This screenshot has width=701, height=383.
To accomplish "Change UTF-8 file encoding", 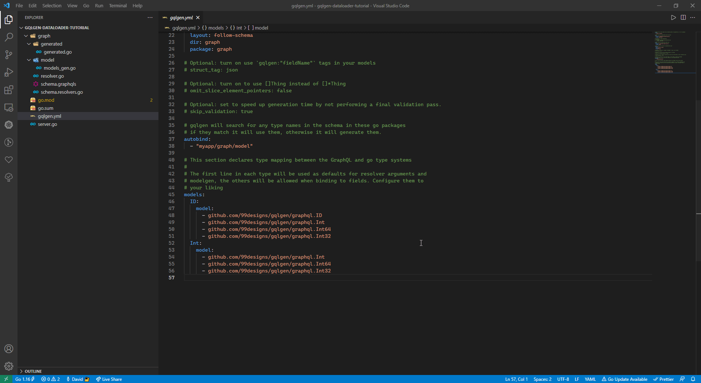I will coord(563,379).
